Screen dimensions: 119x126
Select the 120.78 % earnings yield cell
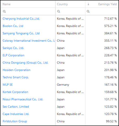coord(111,114)
